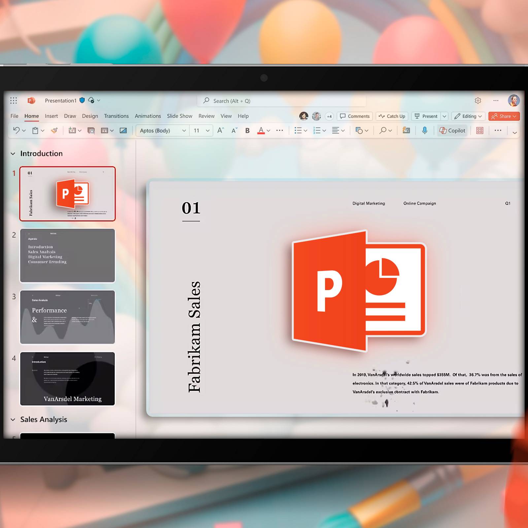
Task: Click the PowerPoint logo in the header
Action: coord(31,101)
